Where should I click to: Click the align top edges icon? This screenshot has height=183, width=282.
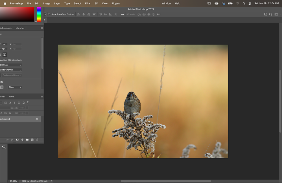point(100,14)
